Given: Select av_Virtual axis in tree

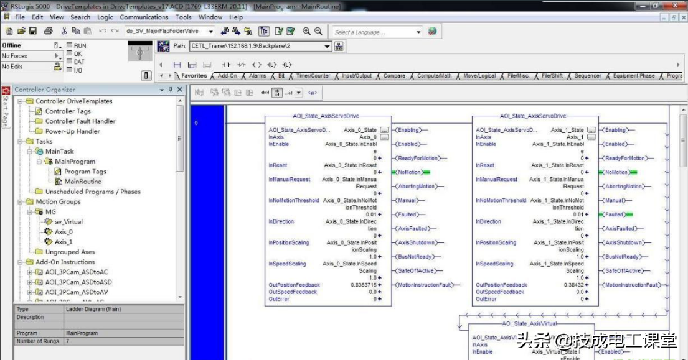Looking at the screenshot, I should tap(68, 222).
